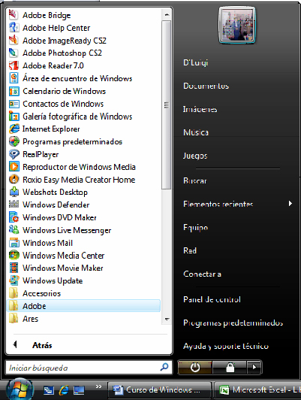Open the D'Luigi user folder

[196, 62]
